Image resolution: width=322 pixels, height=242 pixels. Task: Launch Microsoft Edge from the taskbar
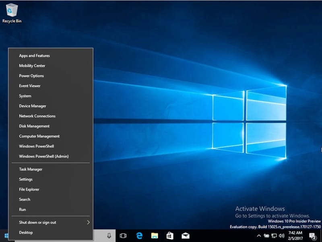point(140,236)
